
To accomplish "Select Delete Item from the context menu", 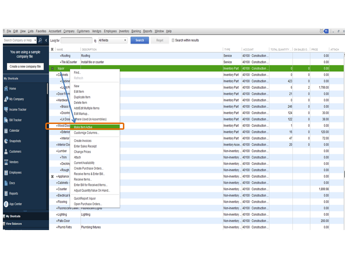I will click(x=80, y=103).
